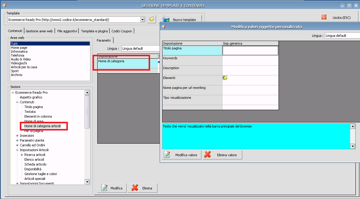Click Nome pagina per url rewriting value cell

click(x=250, y=90)
